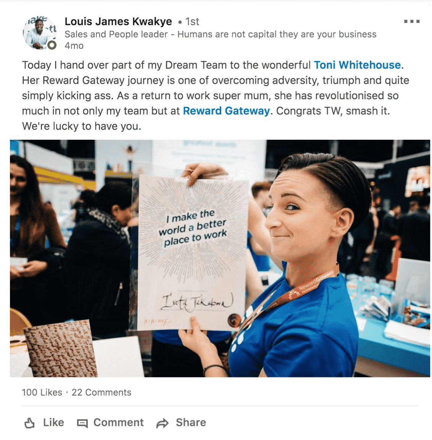This screenshot has width=432, height=440.
Task: Open Louis James Kwakye's profile photo
Action: [x=40, y=33]
